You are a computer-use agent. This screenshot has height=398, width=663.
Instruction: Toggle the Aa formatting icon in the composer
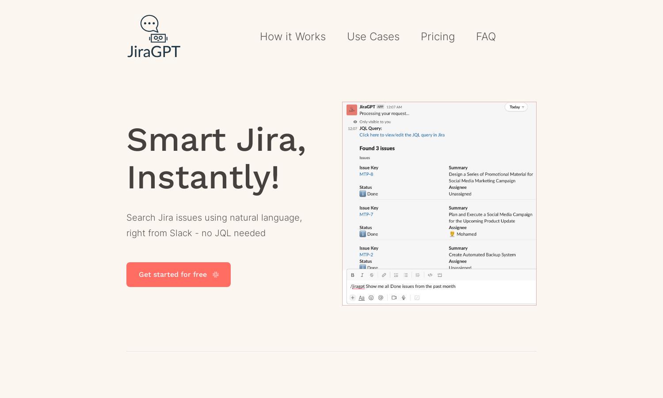[x=362, y=298]
